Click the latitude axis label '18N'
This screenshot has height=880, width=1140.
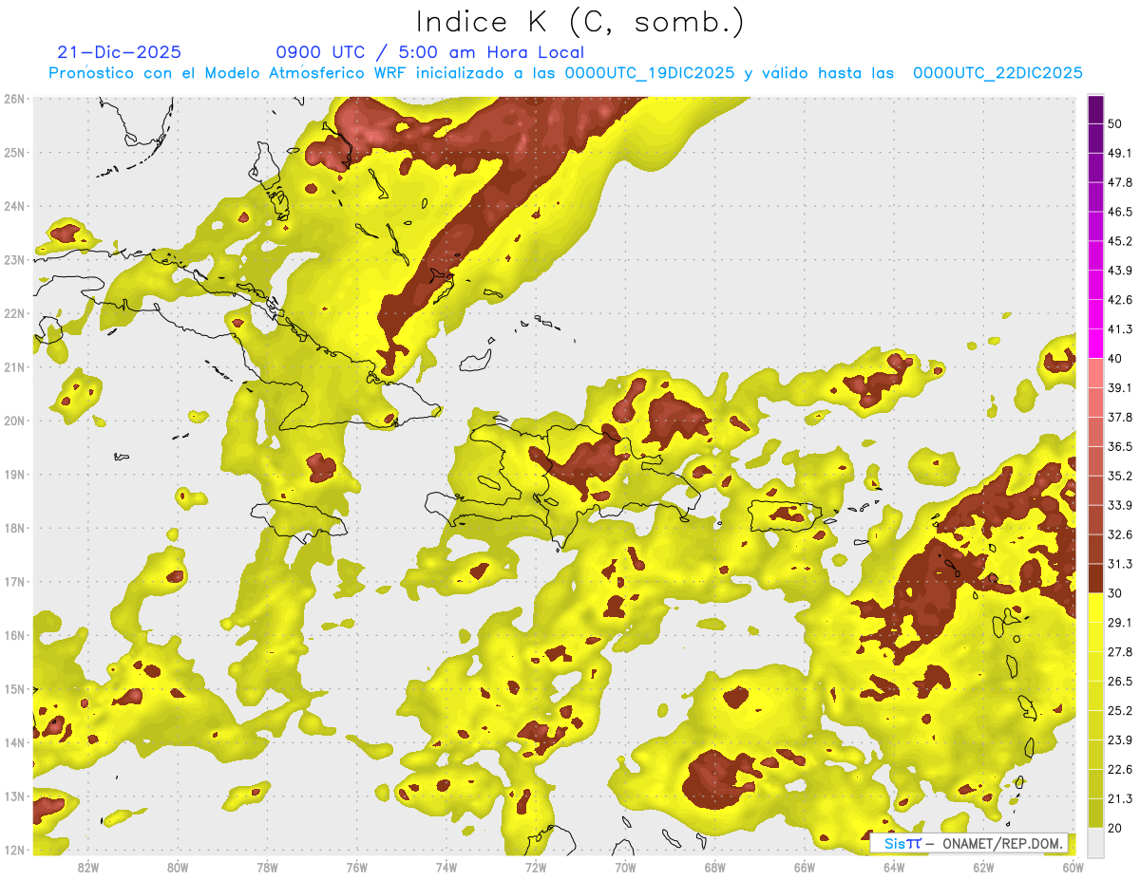coord(14,528)
